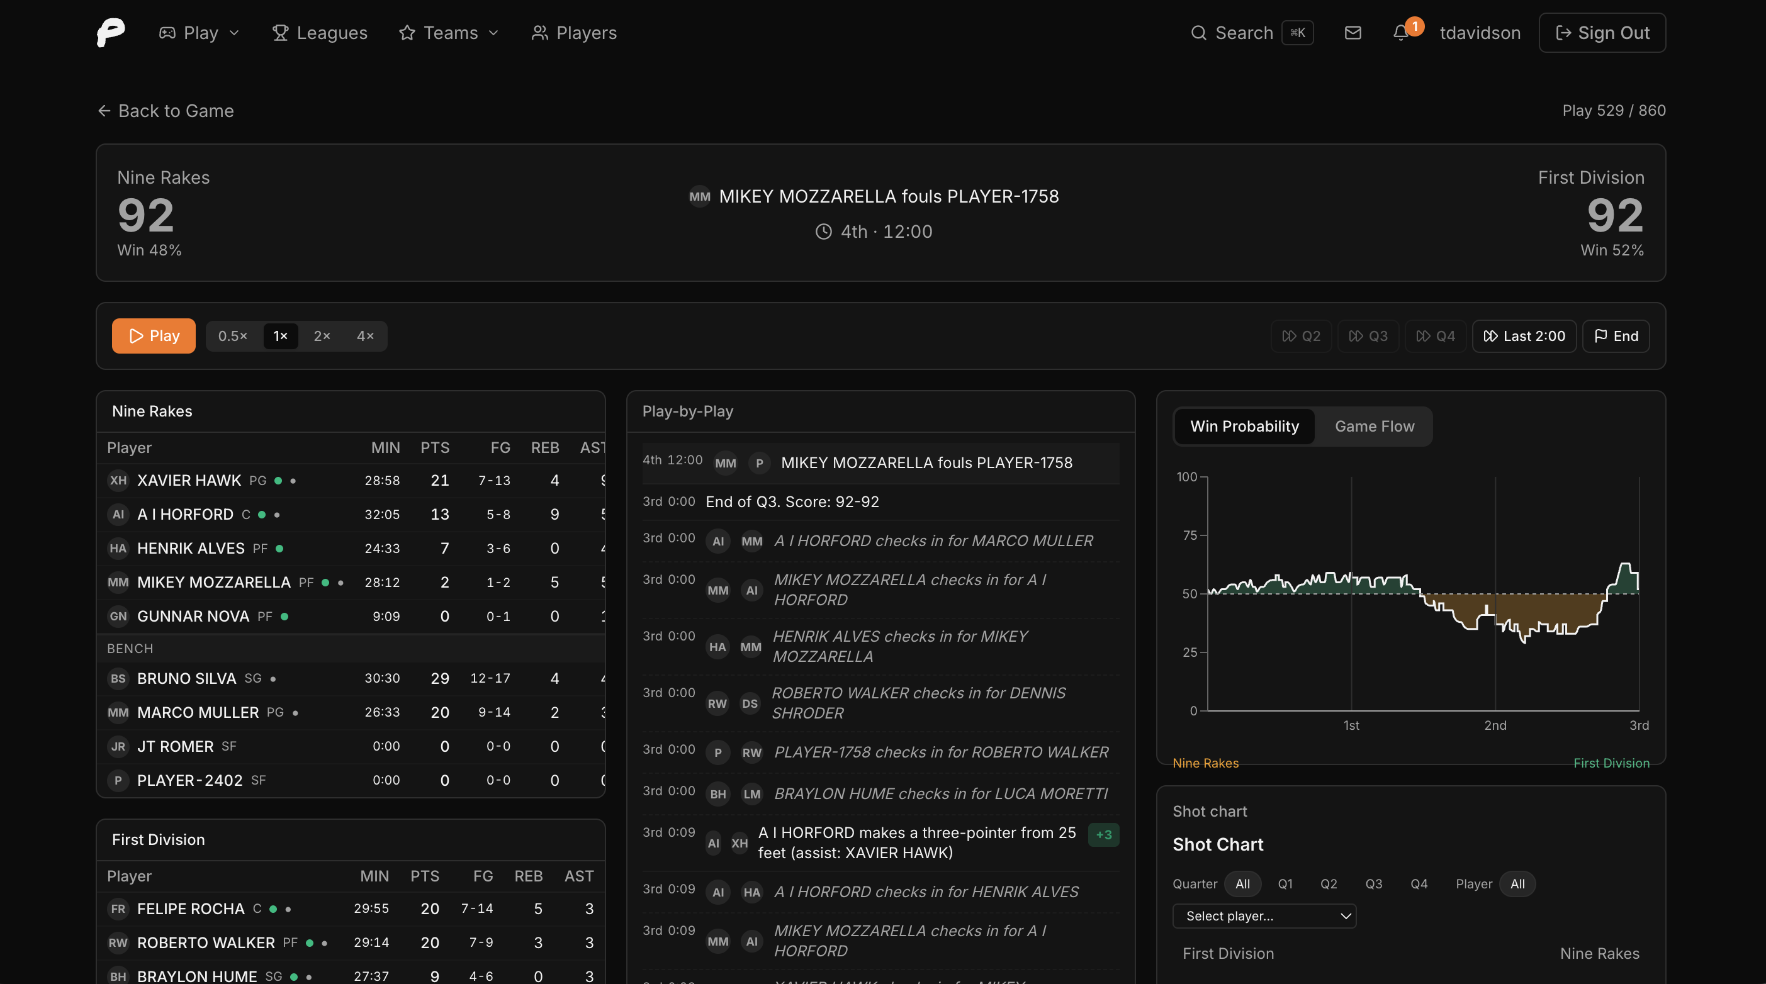Set playback speed to 2x
The width and height of the screenshot is (1766, 984).
[322, 336]
